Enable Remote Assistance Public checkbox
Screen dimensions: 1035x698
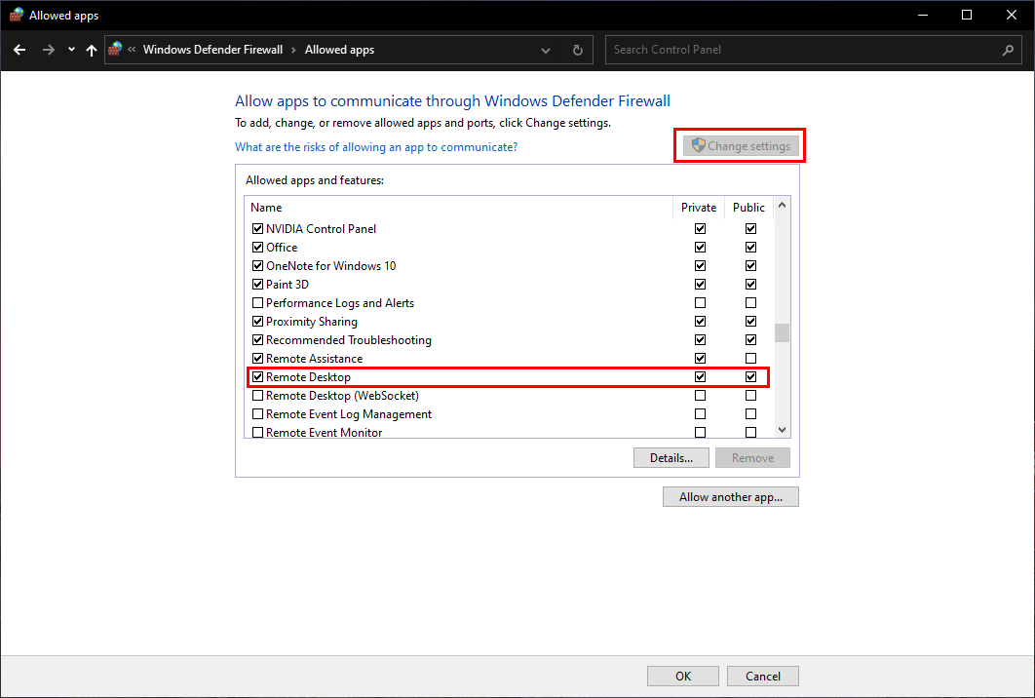(x=750, y=358)
